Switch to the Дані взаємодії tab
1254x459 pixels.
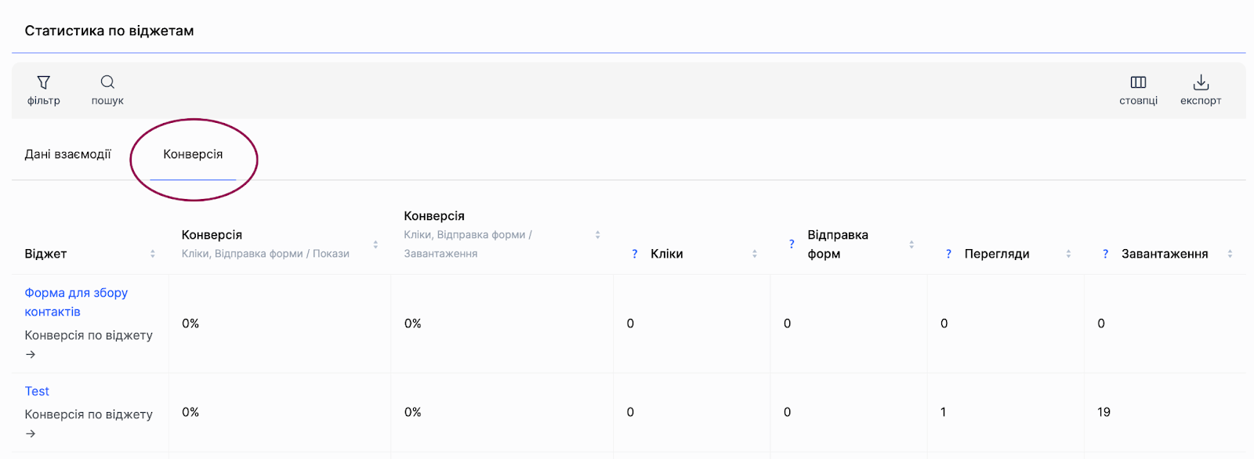[68, 154]
